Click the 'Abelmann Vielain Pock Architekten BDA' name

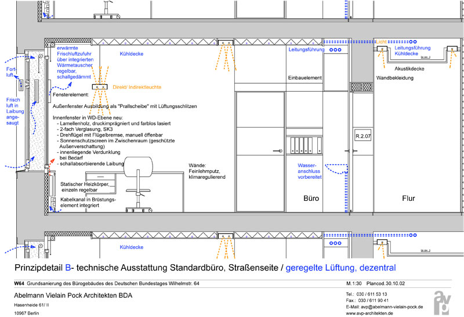click(x=72, y=296)
